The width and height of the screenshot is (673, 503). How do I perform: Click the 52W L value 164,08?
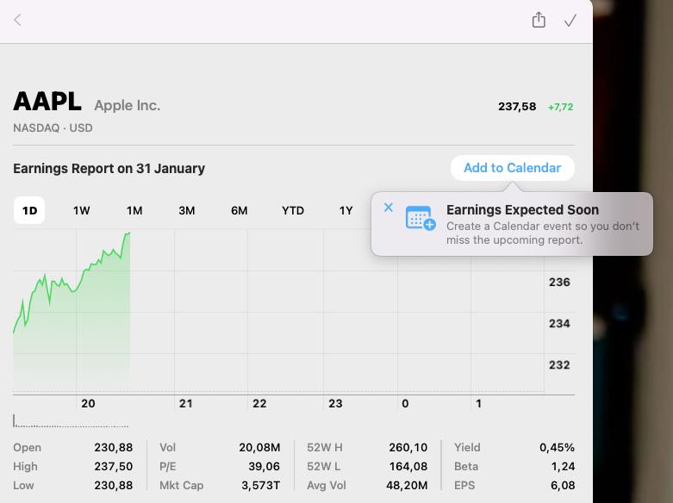tap(408, 466)
